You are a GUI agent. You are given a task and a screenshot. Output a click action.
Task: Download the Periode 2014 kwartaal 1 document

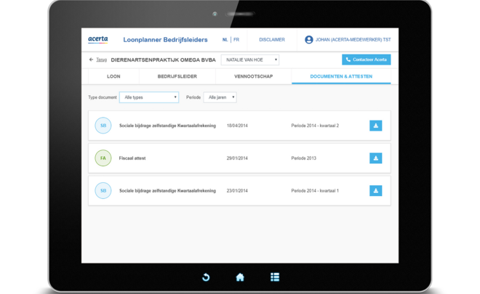click(375, 191)
